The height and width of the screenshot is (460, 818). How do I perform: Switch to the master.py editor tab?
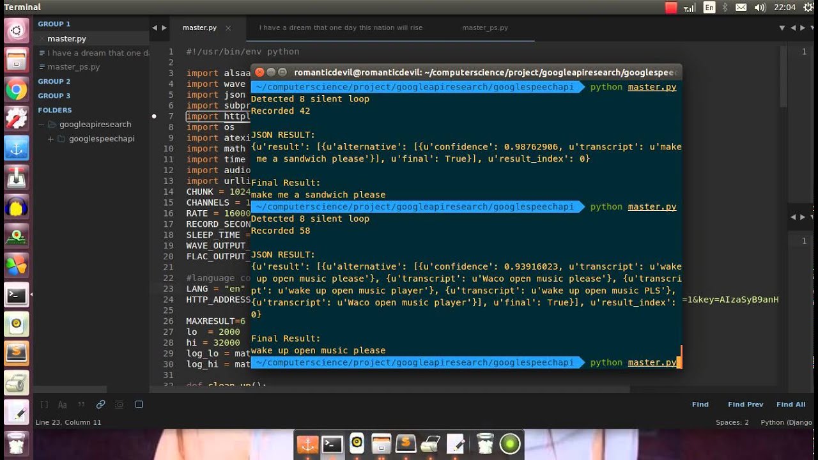pyautogui.click(x=199, y=27)
